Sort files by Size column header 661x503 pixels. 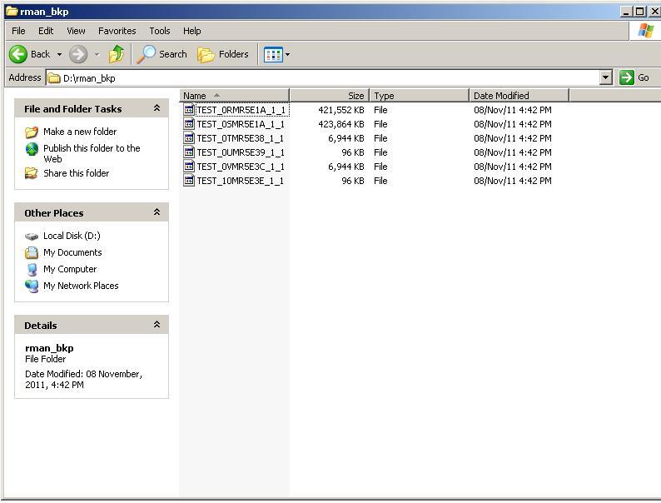click(x=329, y=96)
